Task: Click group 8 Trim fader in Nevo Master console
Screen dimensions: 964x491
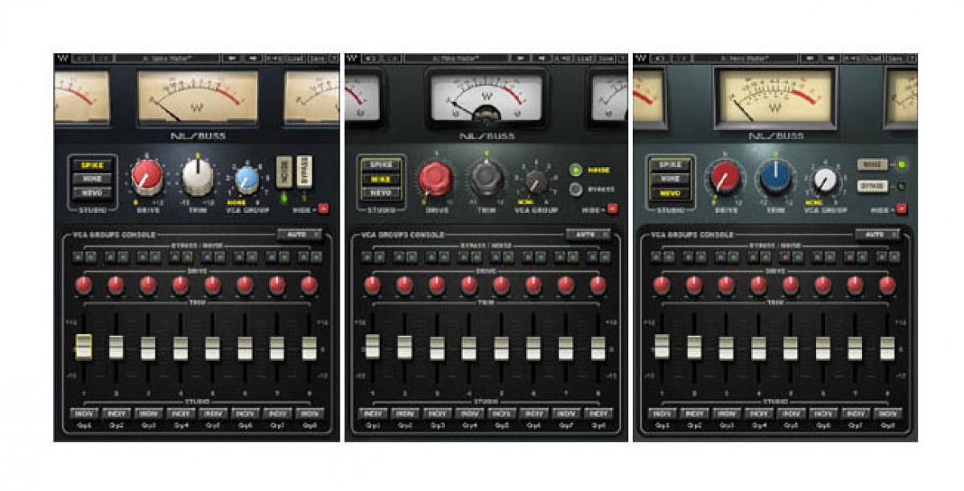Action: pos(887,347)
